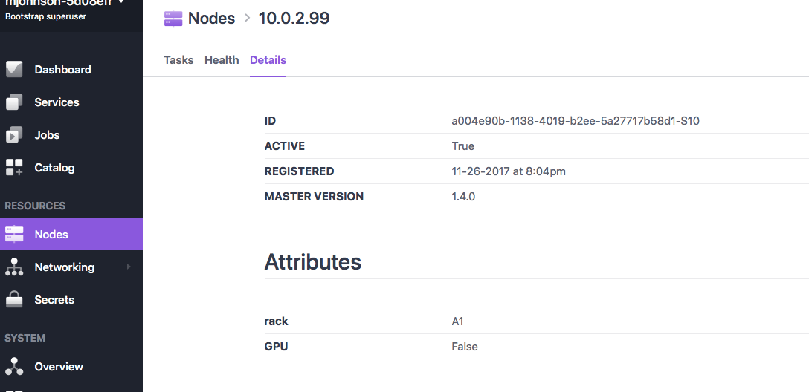The image size is (809, 392).
Task: Click the Dashboard icon in the sidebar
Action: [14, 70]
